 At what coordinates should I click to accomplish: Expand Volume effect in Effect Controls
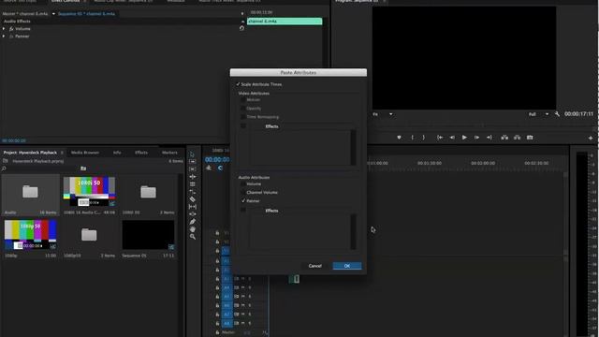4,29
